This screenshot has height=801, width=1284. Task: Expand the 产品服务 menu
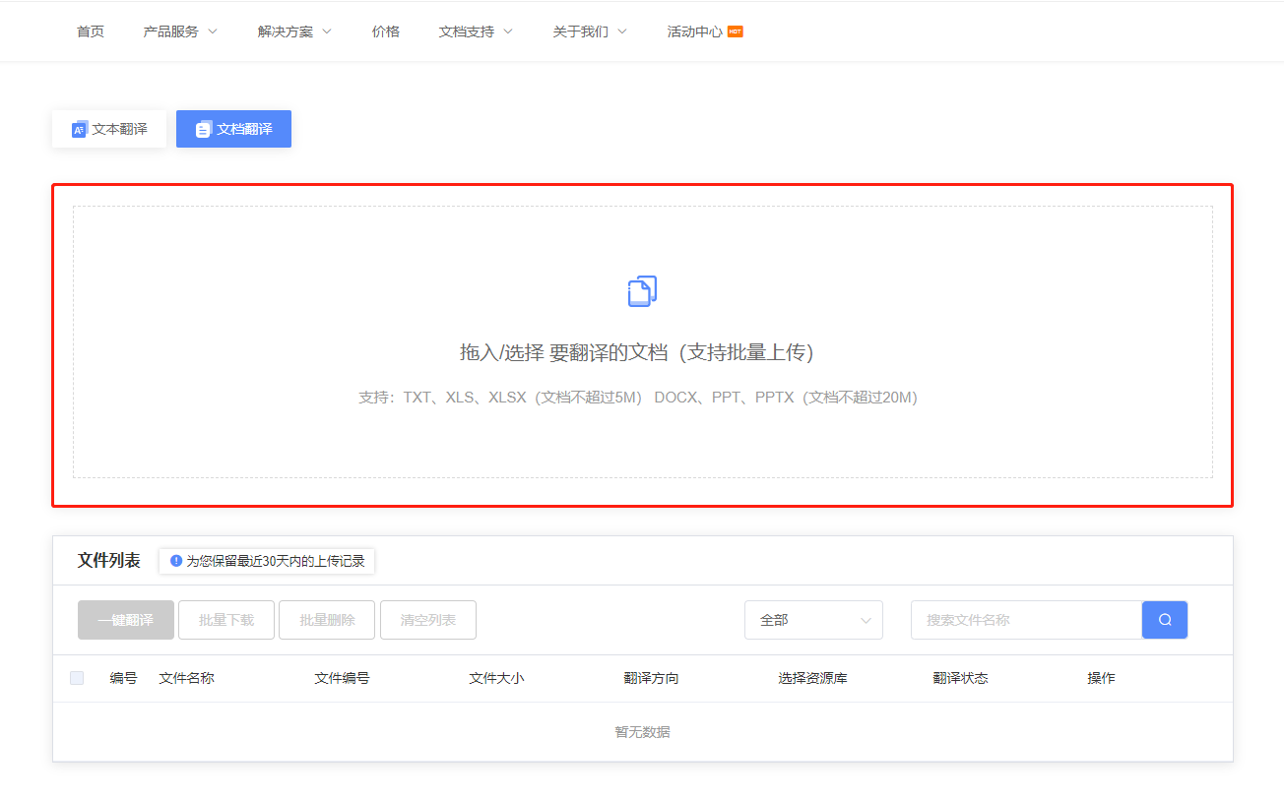[180, 31]
